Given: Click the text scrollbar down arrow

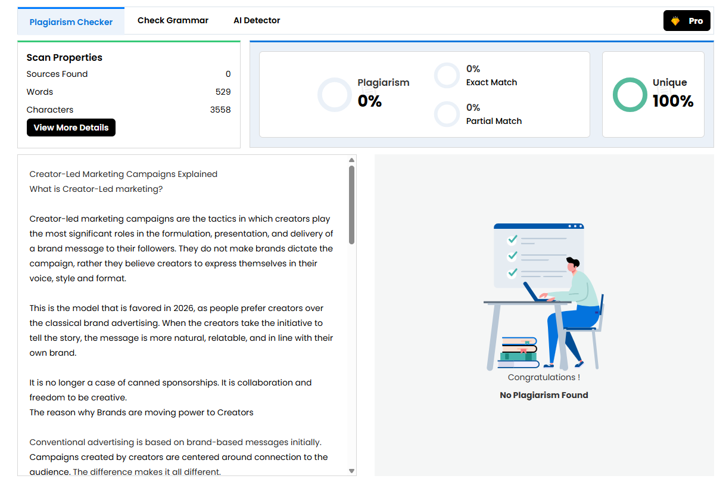Looking at the screenshot, I should 352,471.
